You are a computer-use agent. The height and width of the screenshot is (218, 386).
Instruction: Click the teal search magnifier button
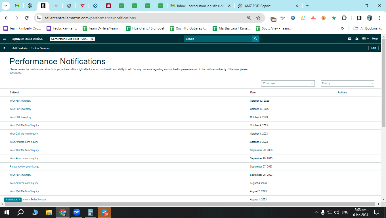255,39
